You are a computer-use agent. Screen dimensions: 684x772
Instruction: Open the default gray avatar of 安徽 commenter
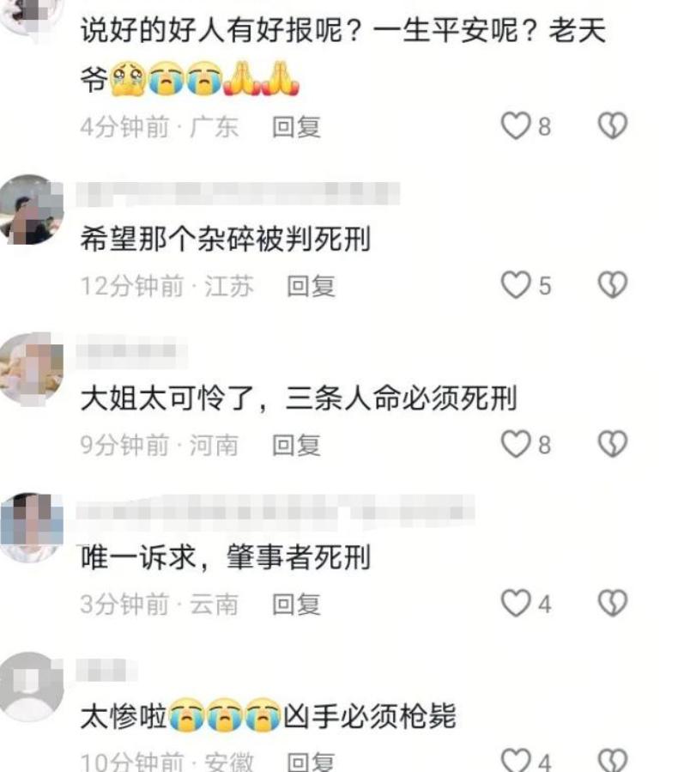coord(31,687)
